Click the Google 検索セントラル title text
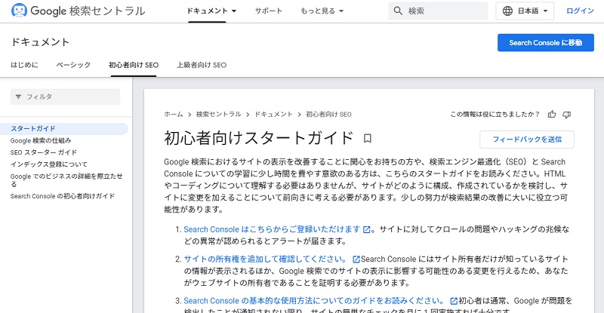This screenshot has width=604, height=313. (88, 11)
